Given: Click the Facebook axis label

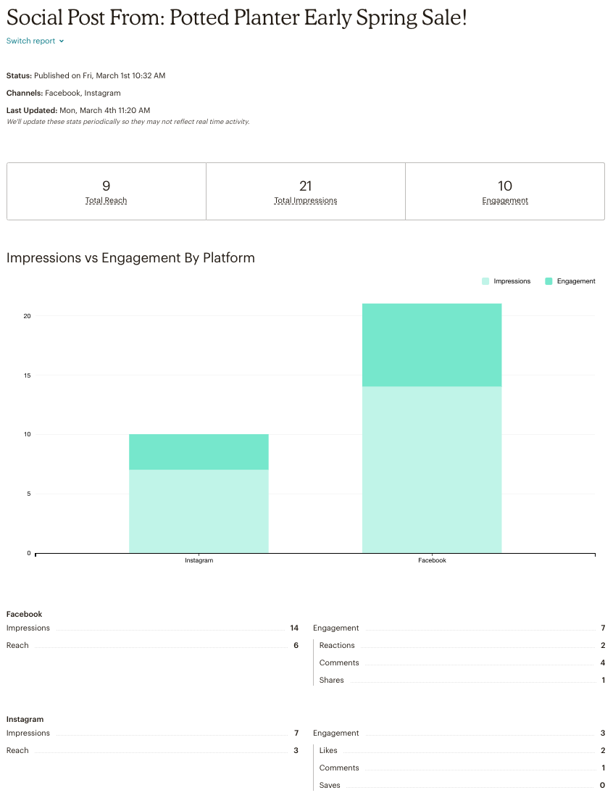Looking at the screenshot, I should 431,560.
